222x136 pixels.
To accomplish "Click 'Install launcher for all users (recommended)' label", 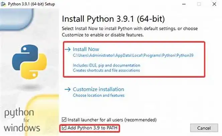I will pos(112,120).
